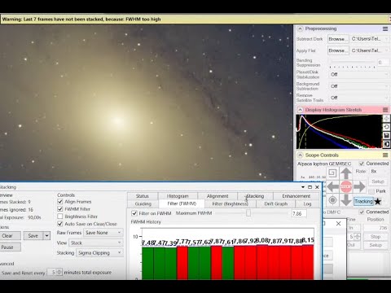
Task: Toggle the Park checkbox
Action: (x=371, y=191)
